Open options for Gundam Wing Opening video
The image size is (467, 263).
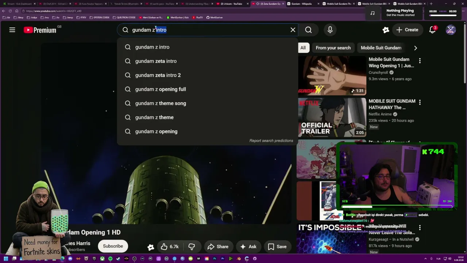420,61
